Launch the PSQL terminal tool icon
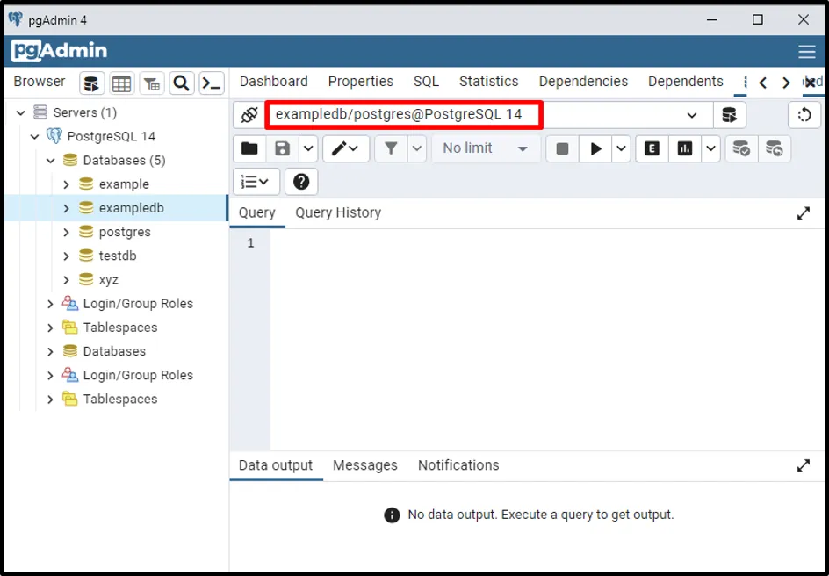 point(212,83)
